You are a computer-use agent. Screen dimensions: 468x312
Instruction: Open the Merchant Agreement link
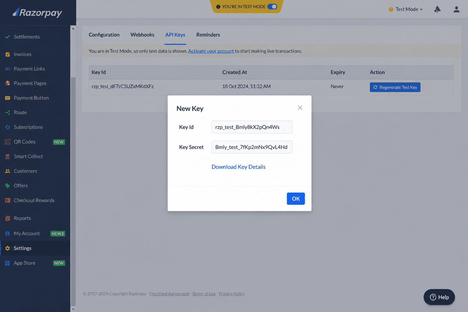[x=169, y=294]
